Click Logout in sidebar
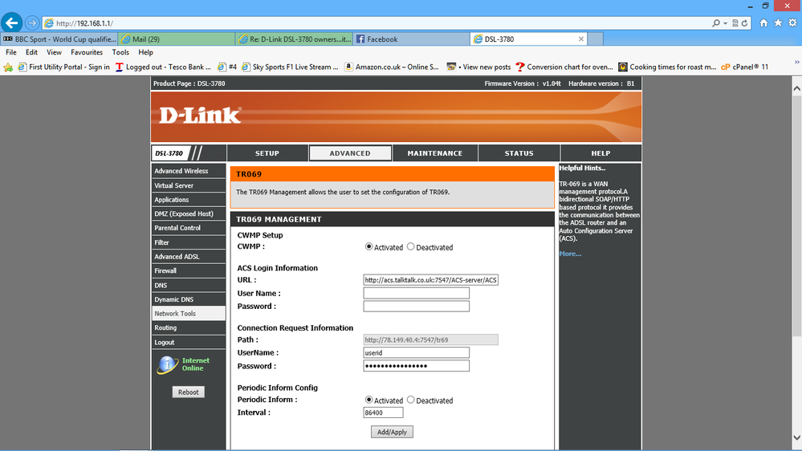Viewport: 802px width, 451px height. (x=189, y=342)
